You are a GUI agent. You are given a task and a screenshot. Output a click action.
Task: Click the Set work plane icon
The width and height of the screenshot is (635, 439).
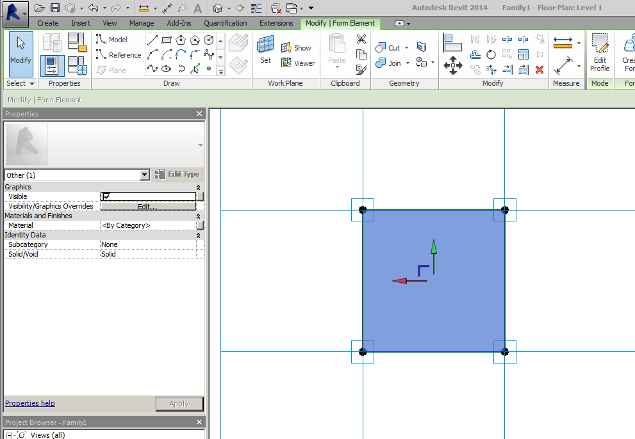click(x=265, y=49)
